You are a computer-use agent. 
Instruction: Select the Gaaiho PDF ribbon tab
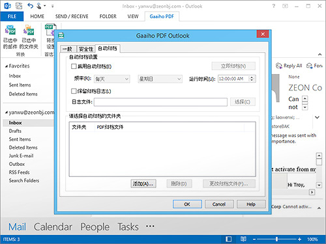click(162, 16)
